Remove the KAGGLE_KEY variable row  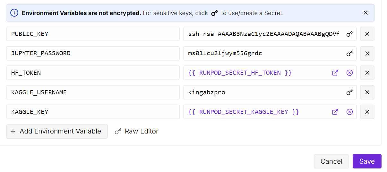[367, 112]
